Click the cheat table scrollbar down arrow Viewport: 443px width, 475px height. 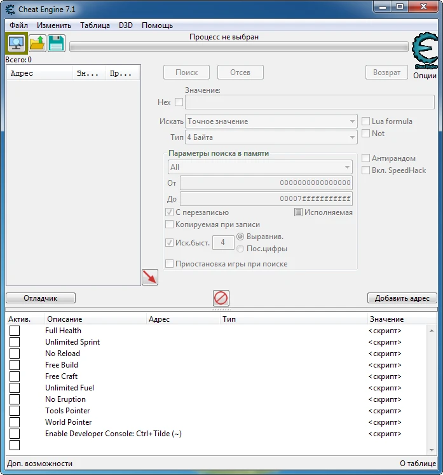click(x=432, y=450)
